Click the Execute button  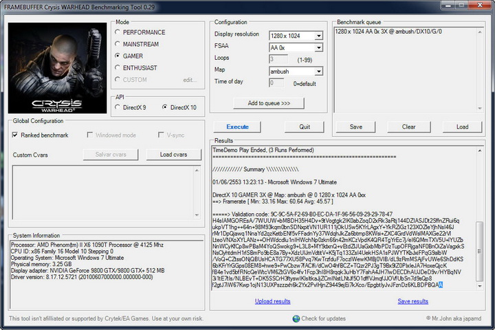(237, 127)
